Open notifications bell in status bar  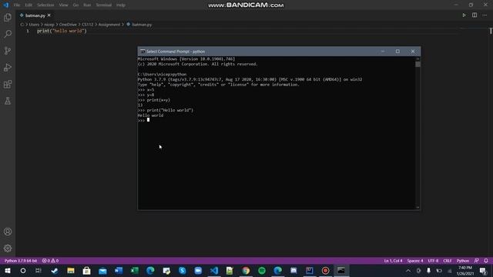pyautogui.click(x=486, y=261)
